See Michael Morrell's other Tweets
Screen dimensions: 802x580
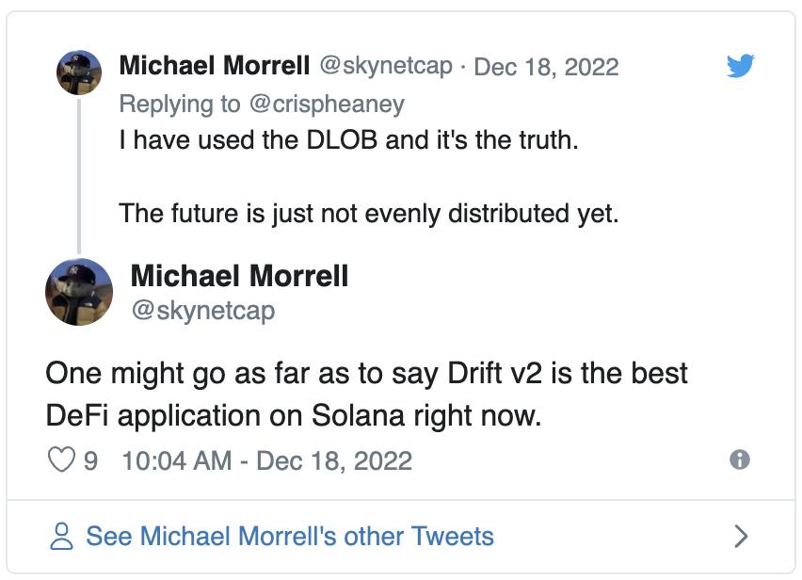coord(290,537)
